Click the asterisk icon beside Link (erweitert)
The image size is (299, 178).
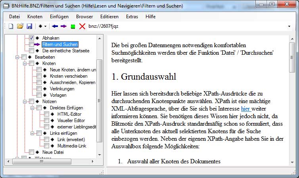point(52,140)
